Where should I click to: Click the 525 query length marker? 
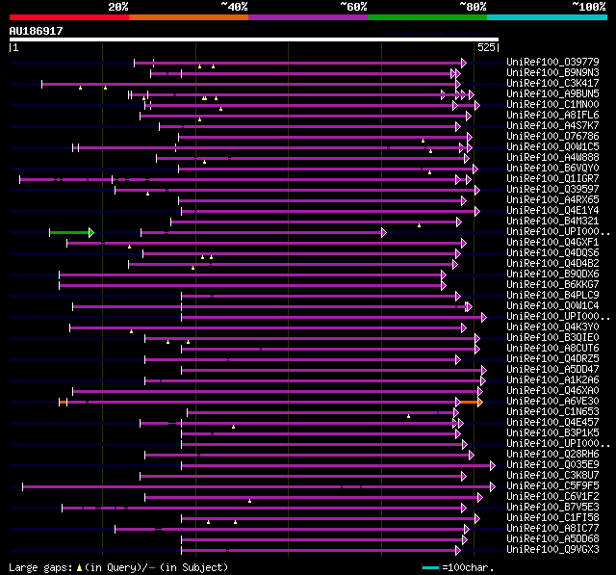[x=486, y=47]
